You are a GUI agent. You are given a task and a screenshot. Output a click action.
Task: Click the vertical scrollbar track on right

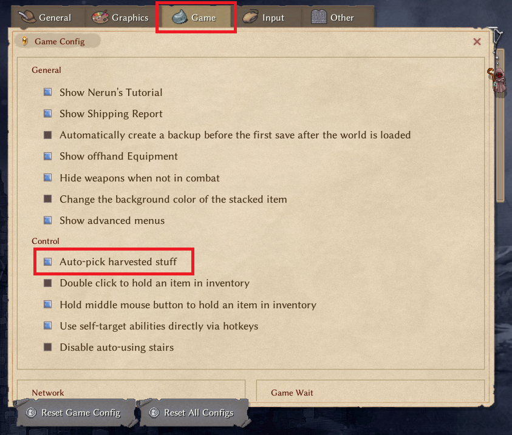[x=500, y=147]
